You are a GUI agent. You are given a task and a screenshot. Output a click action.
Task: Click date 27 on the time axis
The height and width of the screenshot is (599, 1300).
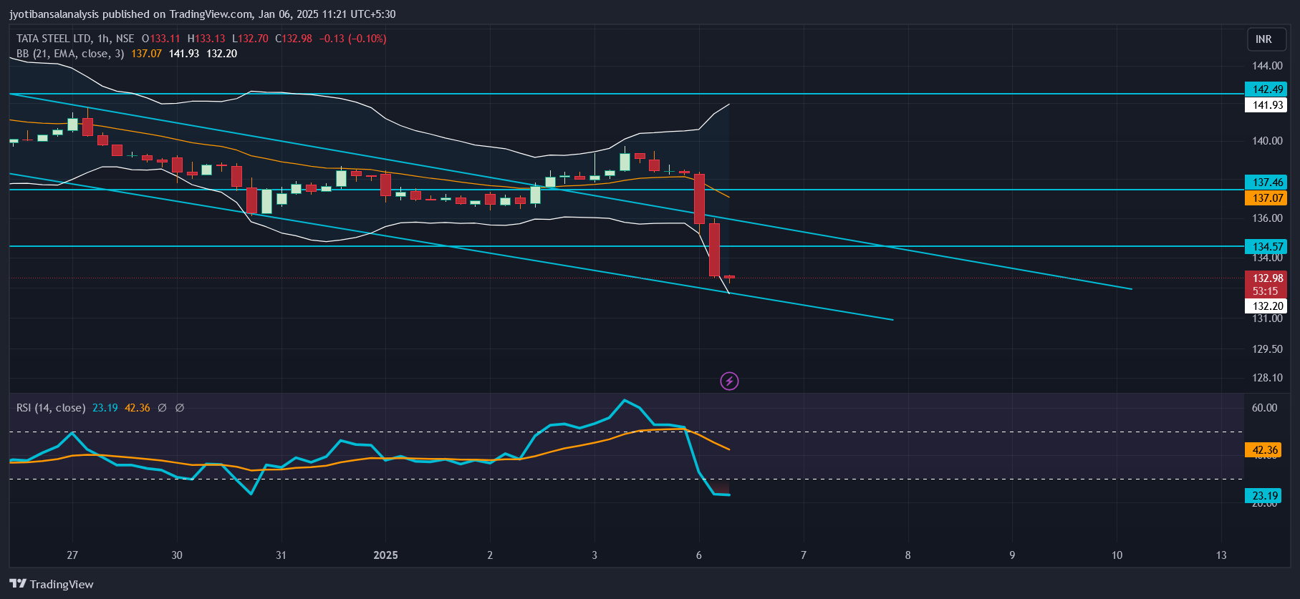click(72, 555)
